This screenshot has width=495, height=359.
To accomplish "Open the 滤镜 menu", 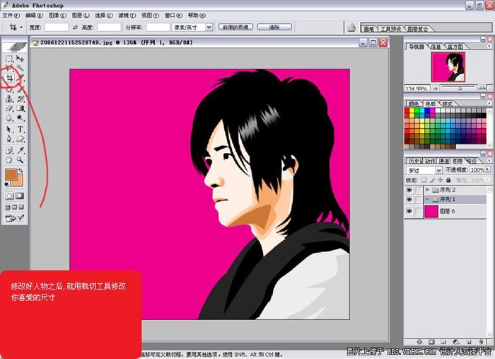I will (x=124, y=15).
